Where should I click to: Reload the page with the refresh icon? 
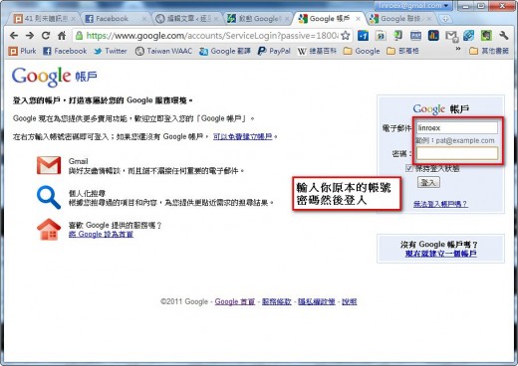(46, 36)
